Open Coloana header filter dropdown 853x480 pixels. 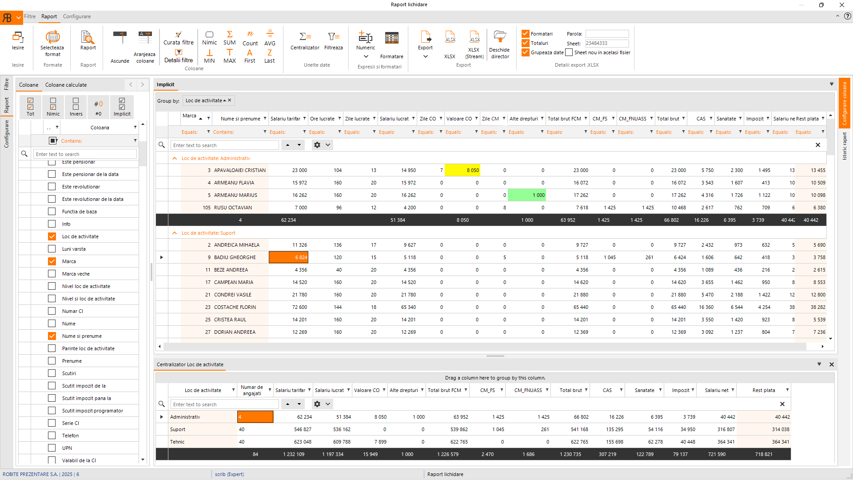pos(135,128)
